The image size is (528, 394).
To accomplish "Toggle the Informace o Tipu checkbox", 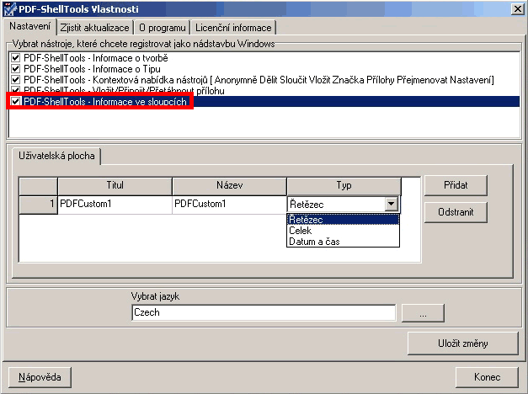I will [x=16, y=68].
